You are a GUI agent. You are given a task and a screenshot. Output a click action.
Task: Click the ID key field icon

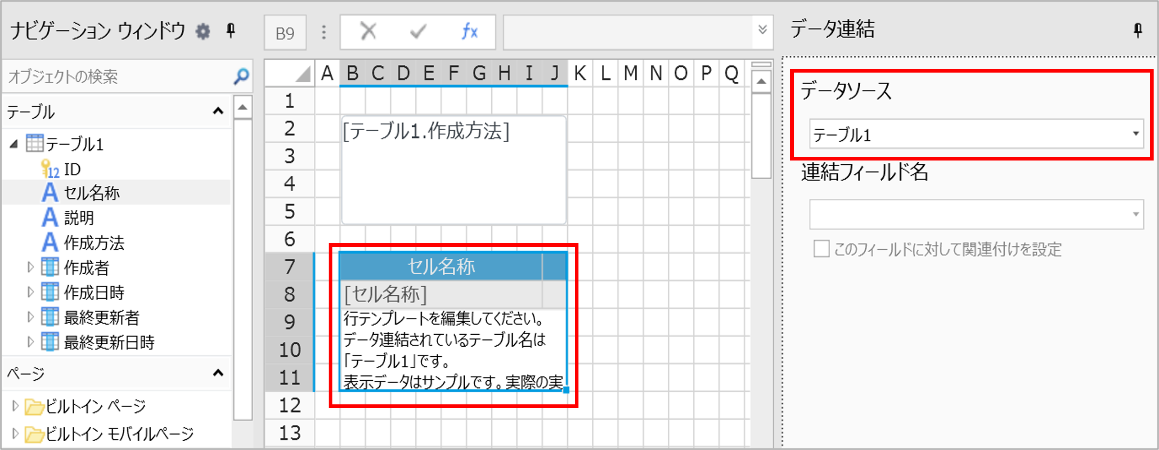[x=50, y=170]
